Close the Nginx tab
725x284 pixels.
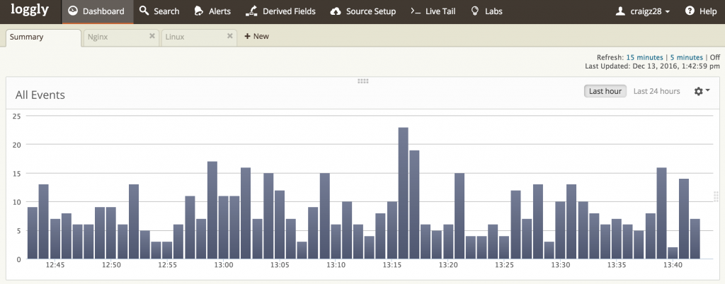(152, 36)
